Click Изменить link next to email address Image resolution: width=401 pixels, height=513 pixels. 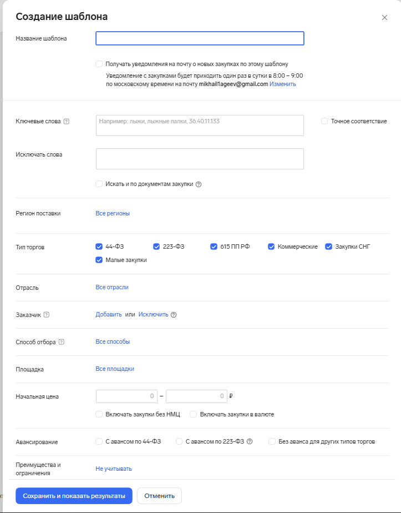[x=283, y=84]
